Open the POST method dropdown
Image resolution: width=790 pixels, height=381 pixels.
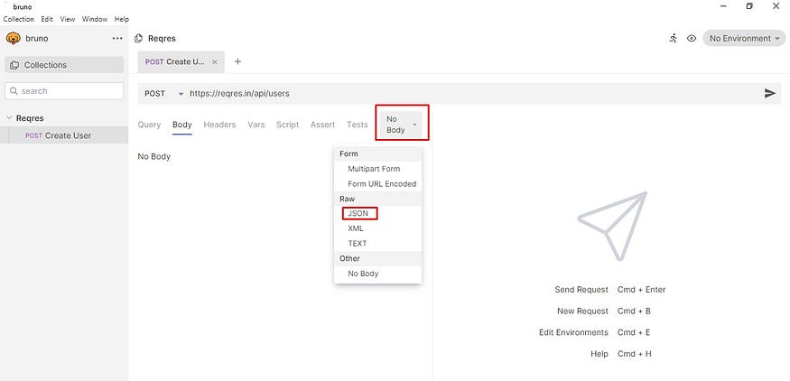tap(164, 94)
